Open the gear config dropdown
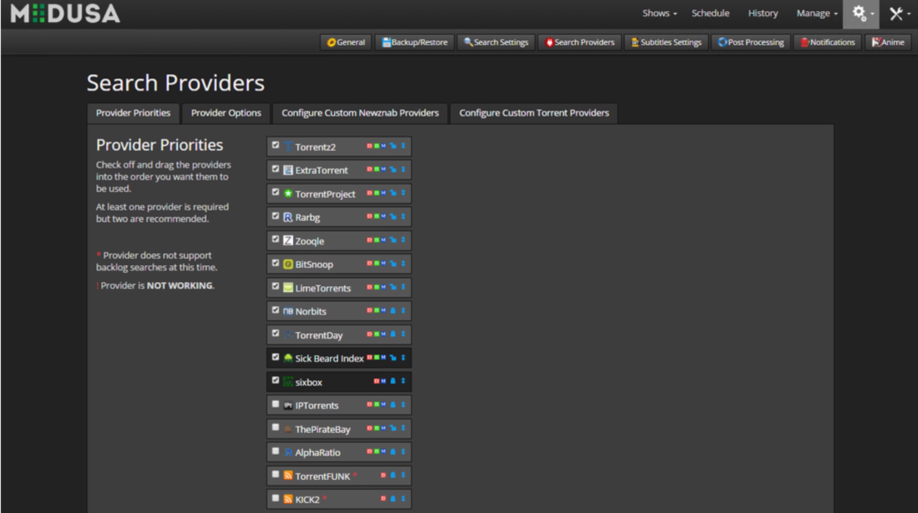918x513 pixels. point(861,14)
